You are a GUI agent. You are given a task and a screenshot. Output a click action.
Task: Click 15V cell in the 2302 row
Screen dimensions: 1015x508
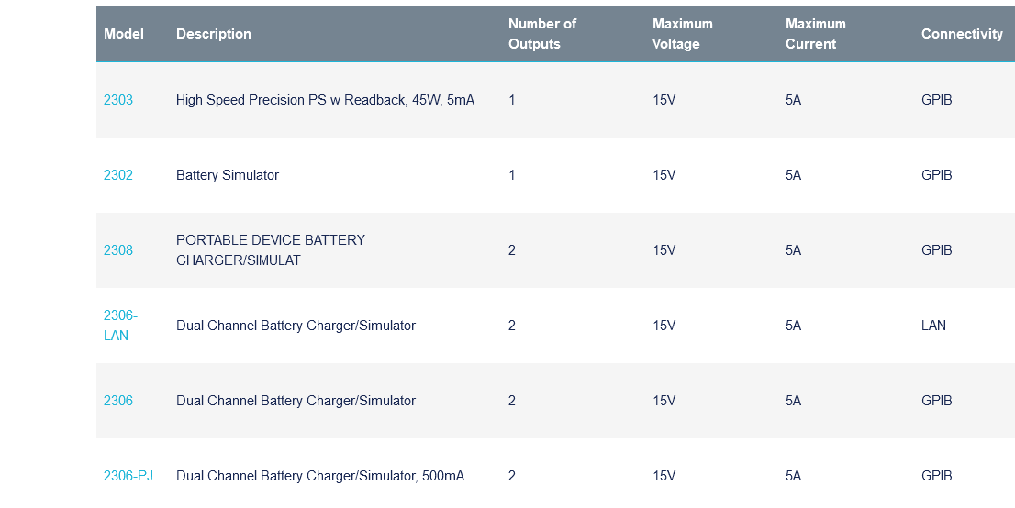pos(664,175)
